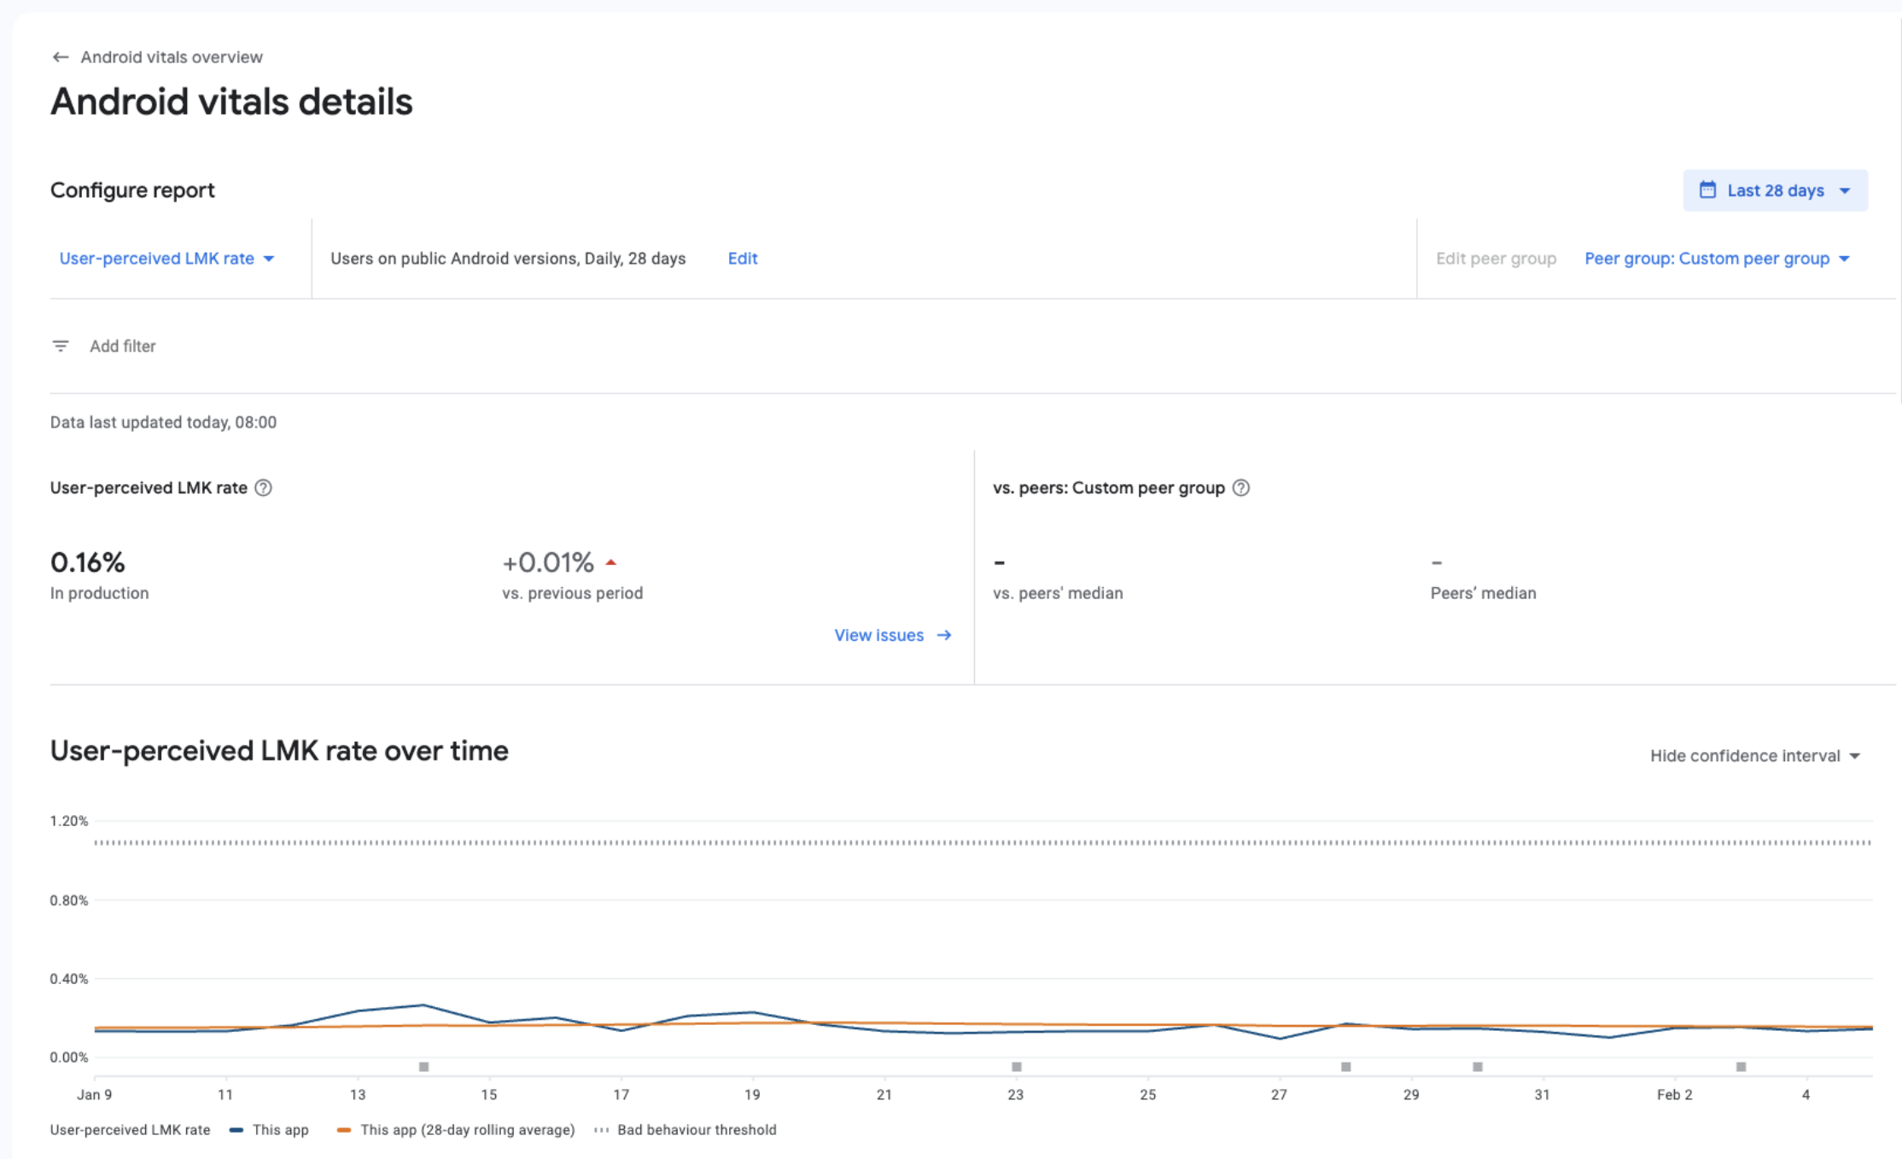Click the Add filter icon

point(61,346)
